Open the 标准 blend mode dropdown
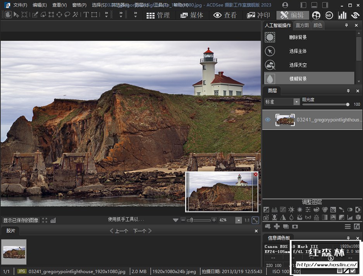This screenshot has height=276, width=363. [282, 102]
